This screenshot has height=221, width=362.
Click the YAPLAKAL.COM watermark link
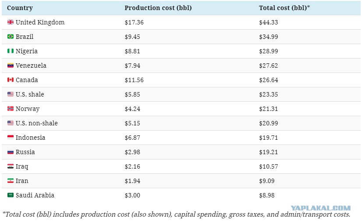320,208
